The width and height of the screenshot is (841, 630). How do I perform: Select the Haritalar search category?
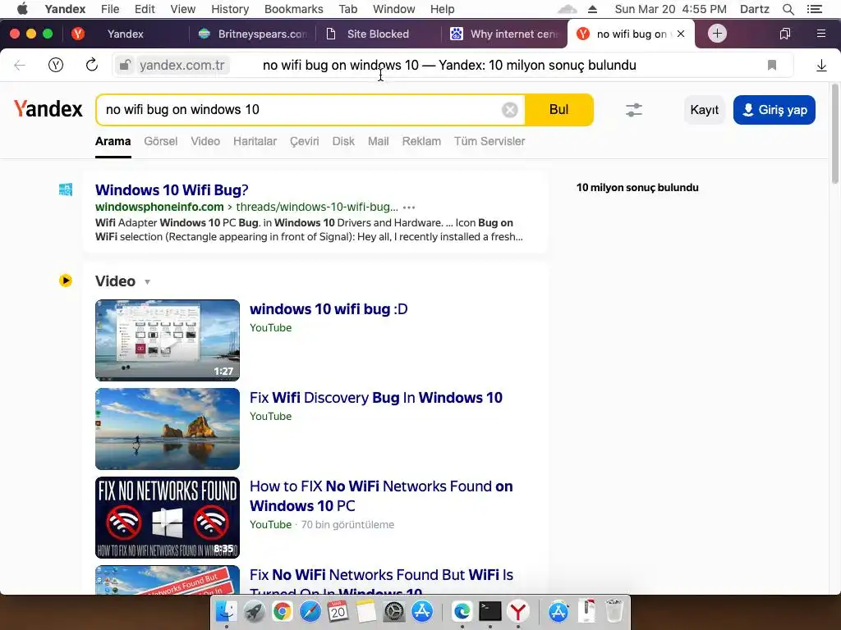coord(255,141)
